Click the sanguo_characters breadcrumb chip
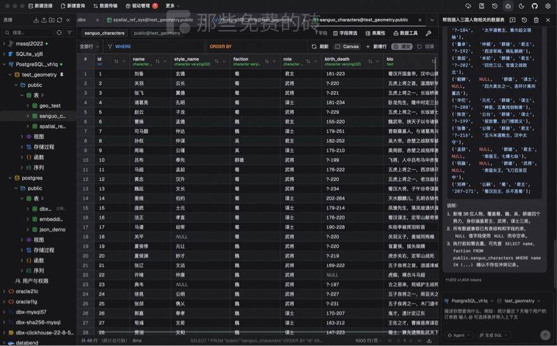Image resolution: width=557 pixels, height=346 pixels. 104,33
